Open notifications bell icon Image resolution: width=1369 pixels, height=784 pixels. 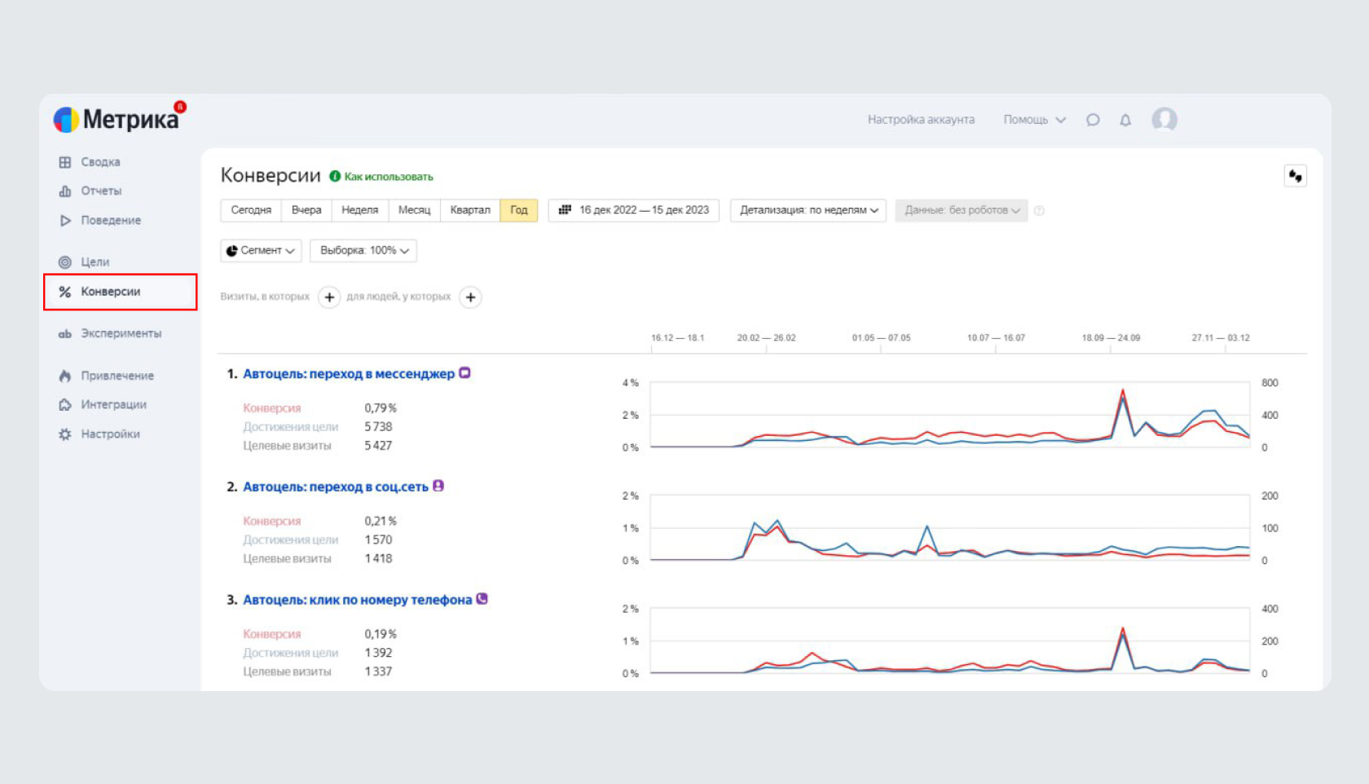1125,120
